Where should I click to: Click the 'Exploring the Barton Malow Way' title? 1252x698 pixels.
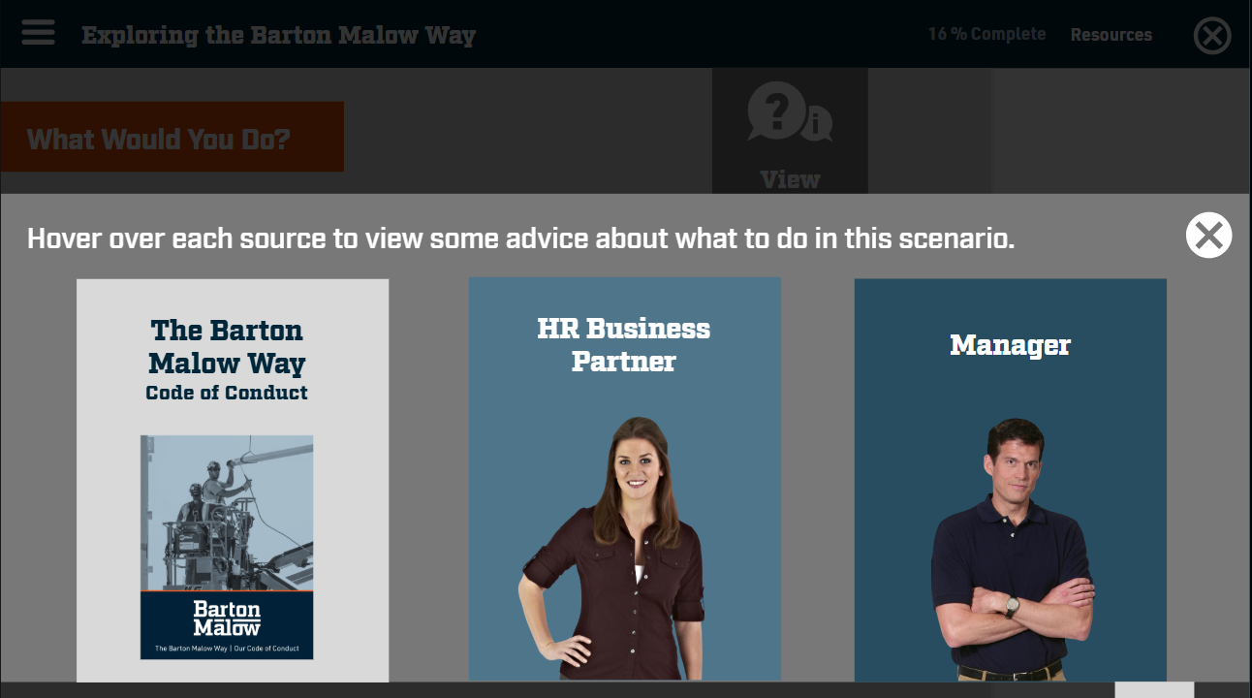[x=278, y=36]
